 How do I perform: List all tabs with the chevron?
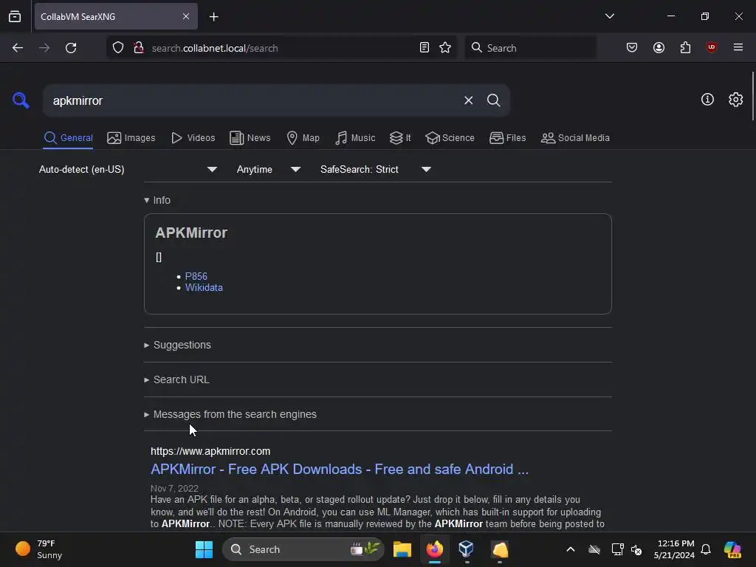point(609,16)
